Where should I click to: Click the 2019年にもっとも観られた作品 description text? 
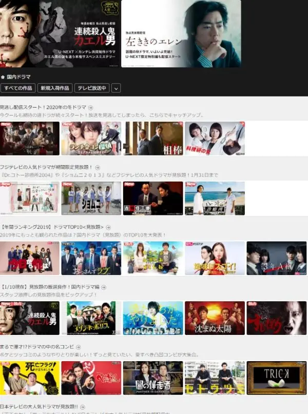click(x=83, y=235)
